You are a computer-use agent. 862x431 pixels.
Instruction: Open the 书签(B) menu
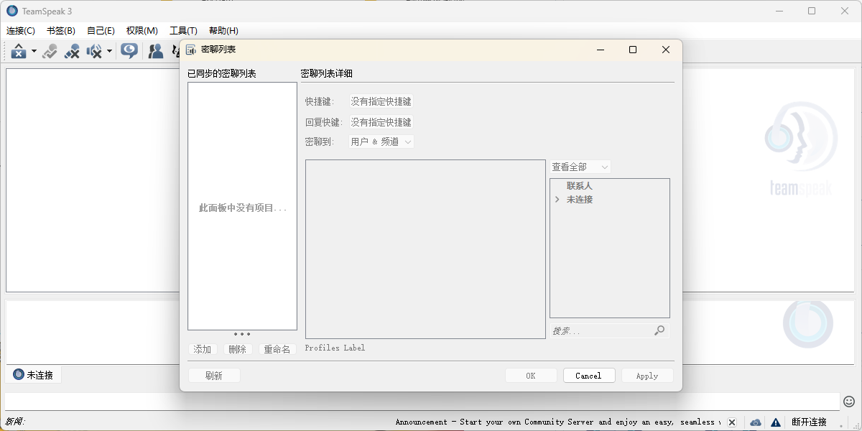click(x=61, y=31)
